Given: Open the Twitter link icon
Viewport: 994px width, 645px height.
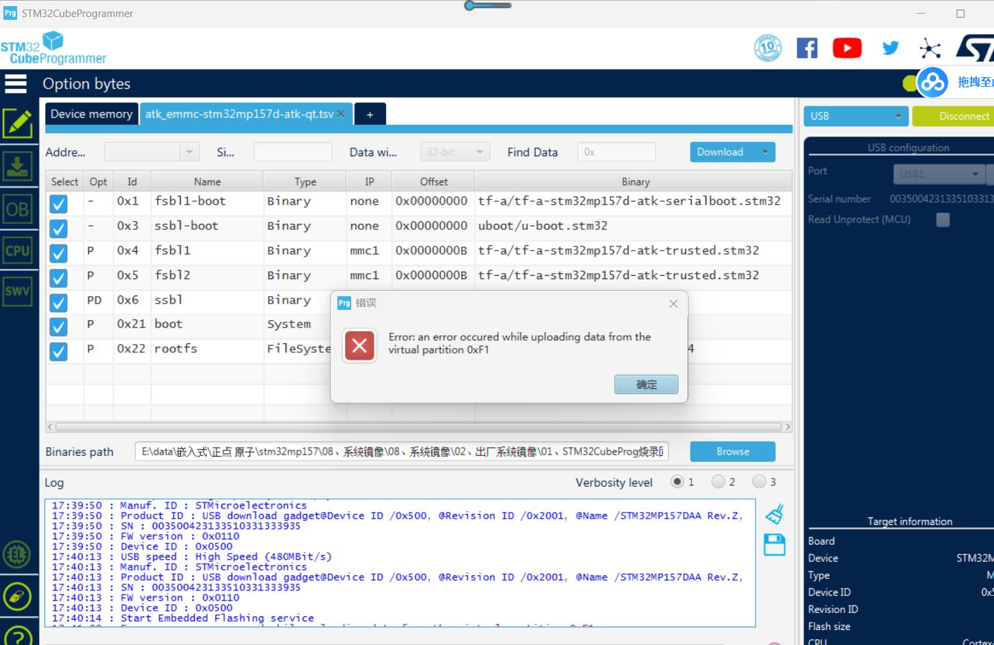Looking at the screenshot, I should [890, 48].
